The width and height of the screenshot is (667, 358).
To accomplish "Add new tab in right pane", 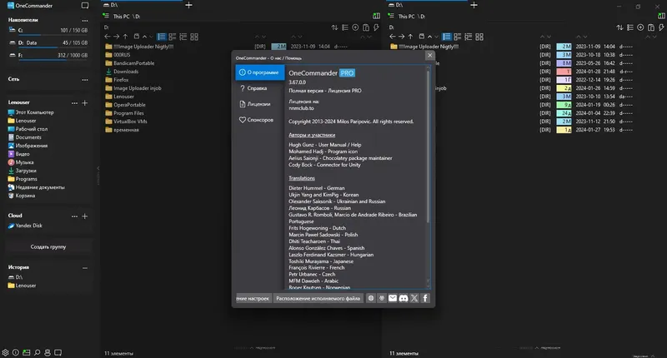I will click(474, 5).
